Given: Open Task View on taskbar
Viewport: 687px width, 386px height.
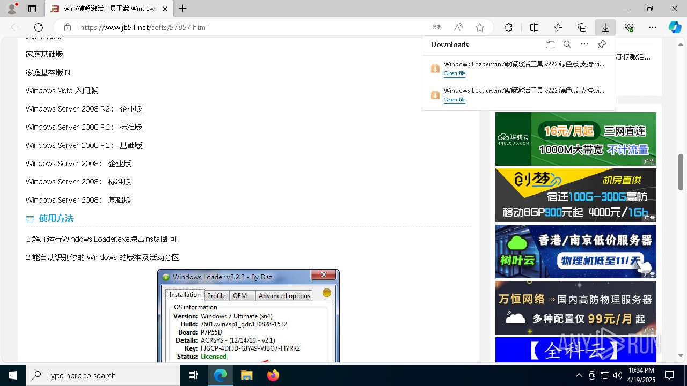Looking at the screenshot, I should point(193,375).
